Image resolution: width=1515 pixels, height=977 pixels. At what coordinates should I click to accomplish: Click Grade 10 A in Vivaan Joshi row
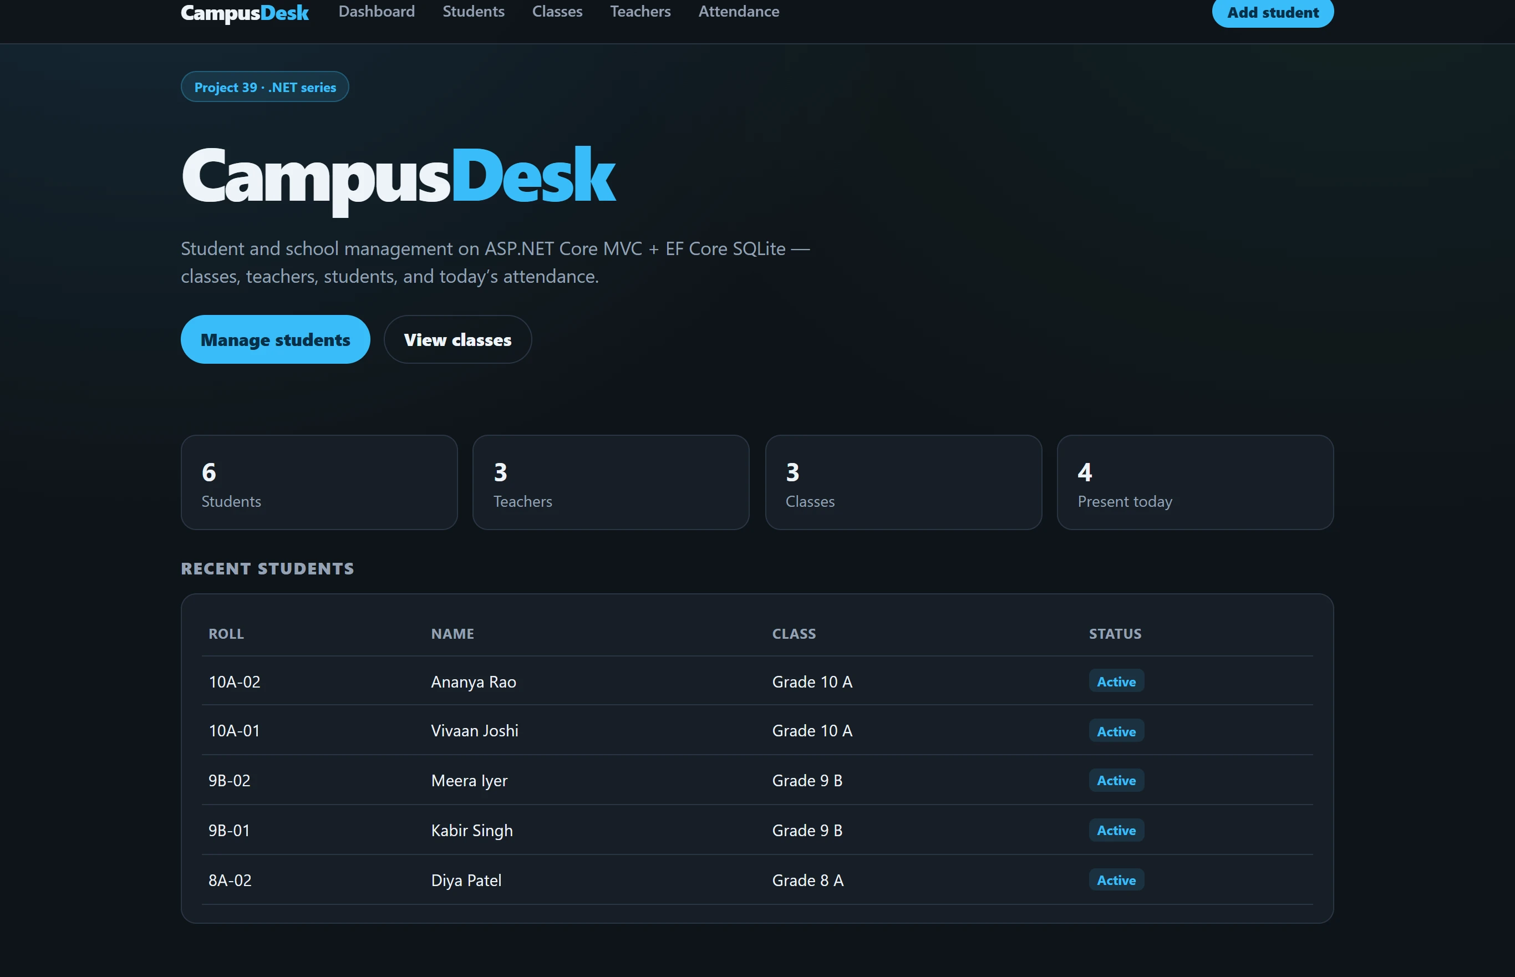point(812,730)
